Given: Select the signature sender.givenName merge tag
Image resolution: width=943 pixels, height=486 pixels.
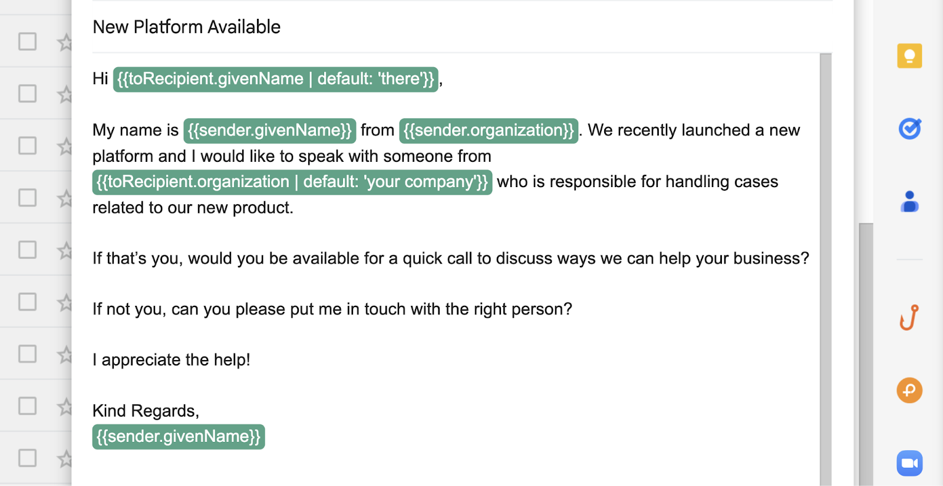Looking at the screenshot, I should coord(178,436).
